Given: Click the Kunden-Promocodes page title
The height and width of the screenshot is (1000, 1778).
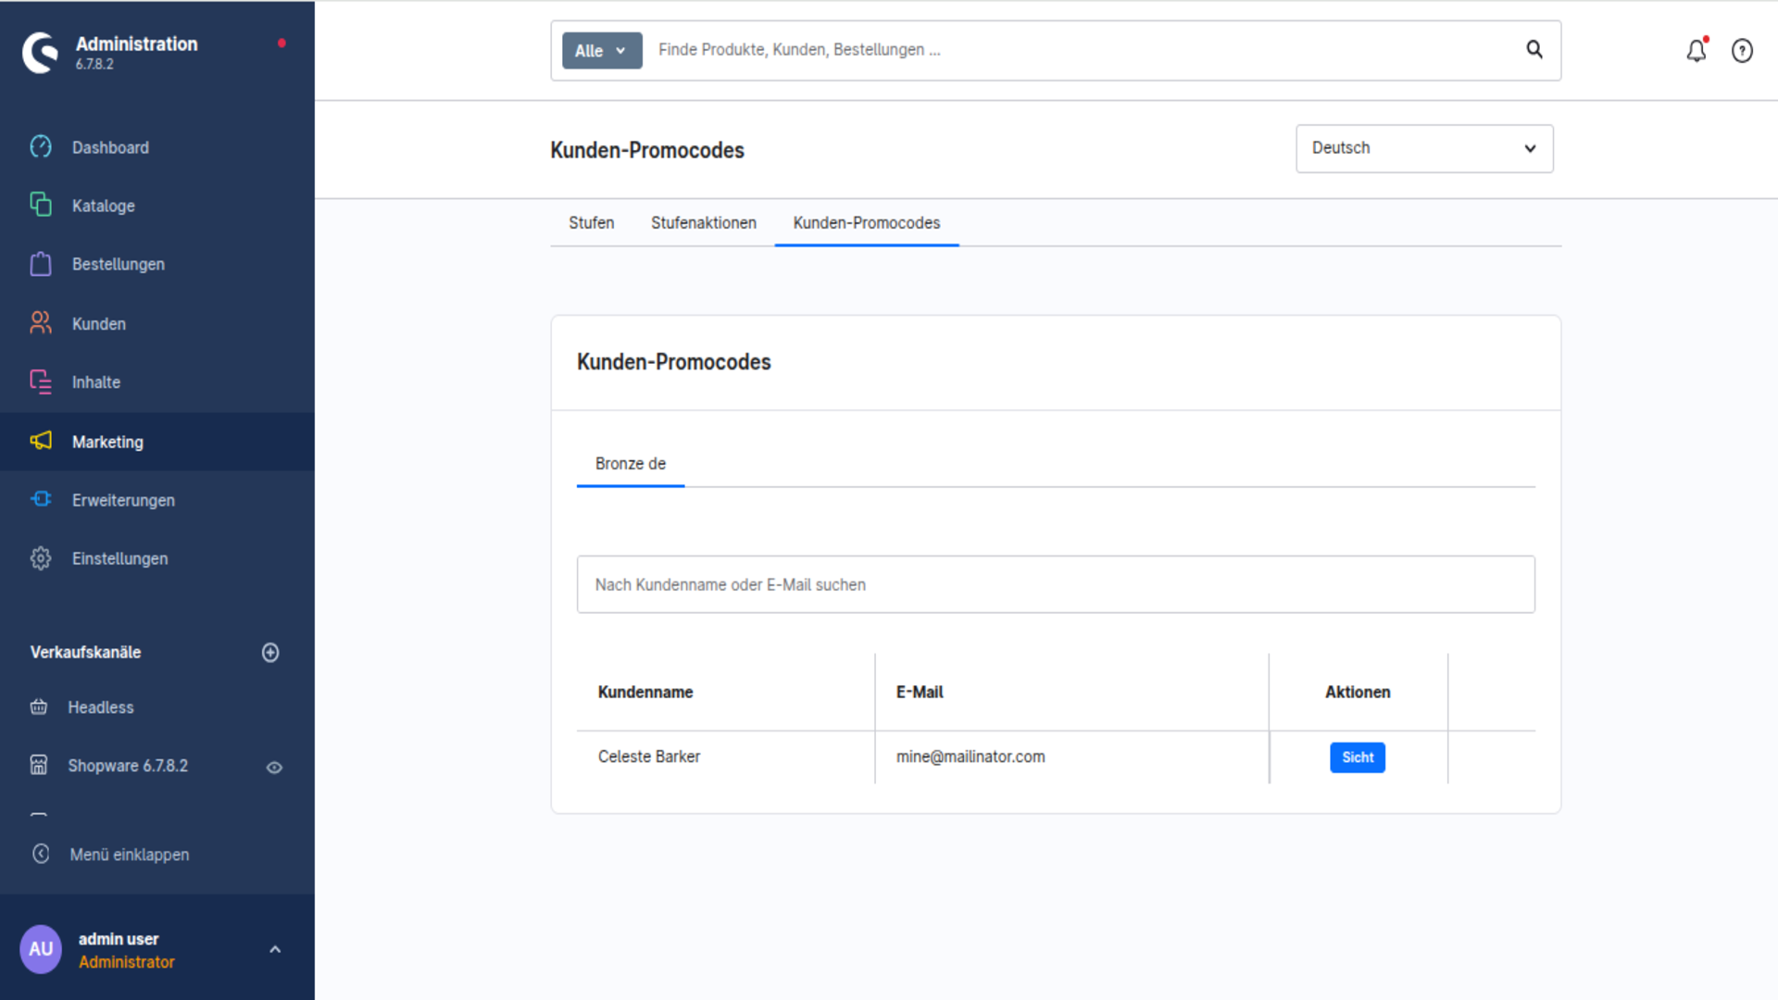Looking at the screenshot, I should (647, 150).
